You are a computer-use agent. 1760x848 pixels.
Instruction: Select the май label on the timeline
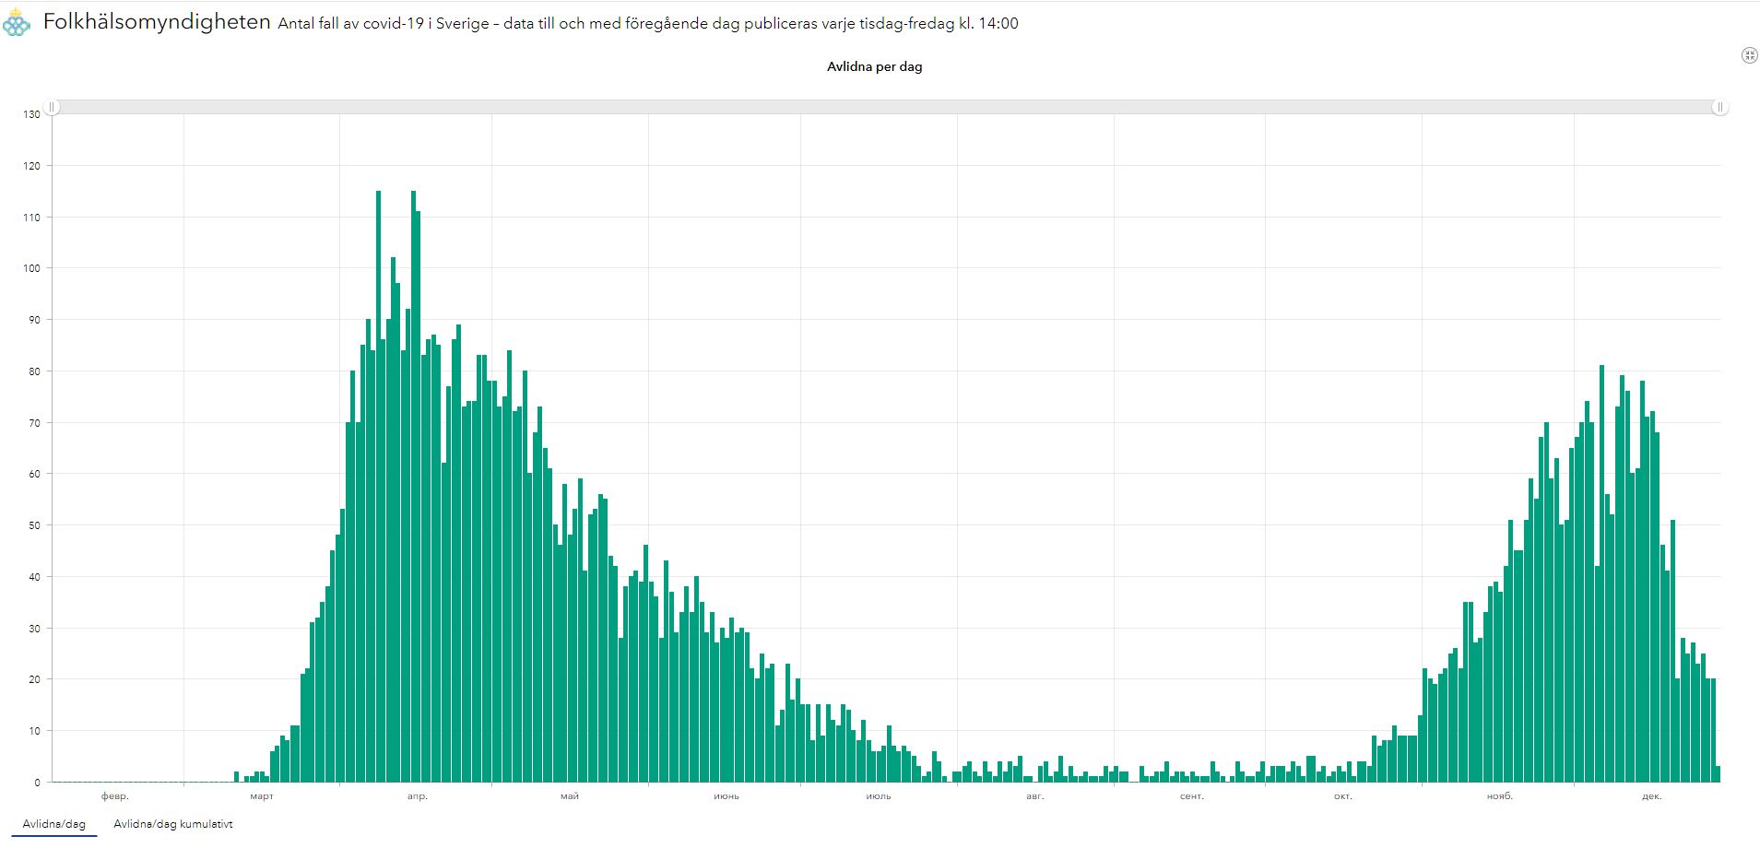pos(570,796)
